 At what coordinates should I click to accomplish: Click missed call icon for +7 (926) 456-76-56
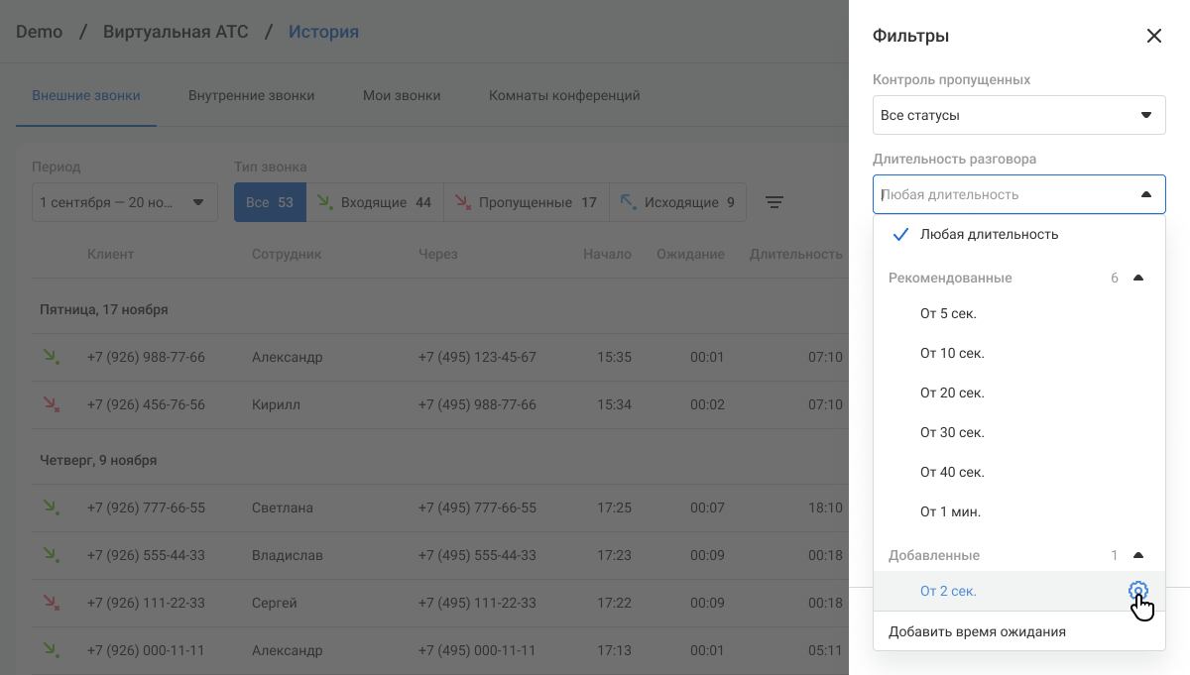pos(50,404)
